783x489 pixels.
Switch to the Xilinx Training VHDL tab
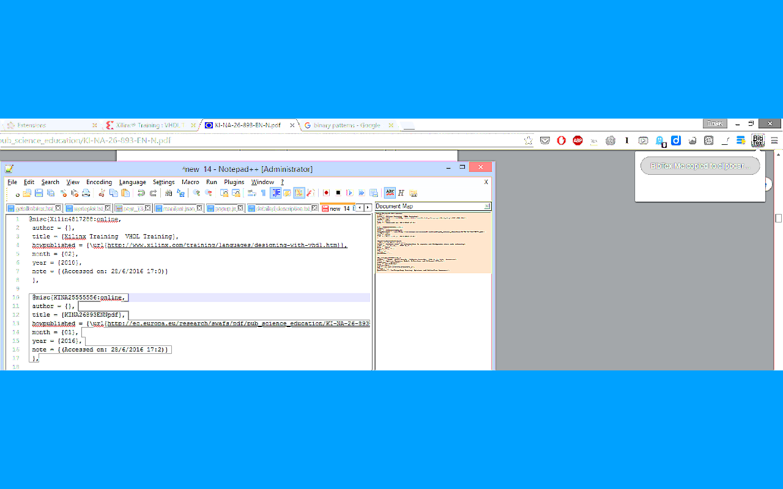[x=150, y=125]
